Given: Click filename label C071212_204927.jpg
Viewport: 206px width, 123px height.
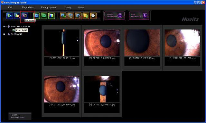Looking at the screenshot, I should pyautogui.click(x=102, y=104).
